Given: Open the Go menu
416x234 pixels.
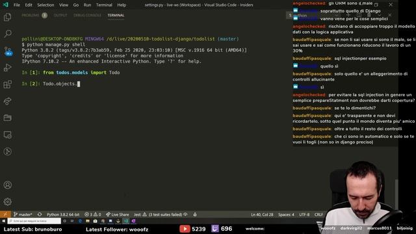Looking at the screenshot, I should pos(76,5).
